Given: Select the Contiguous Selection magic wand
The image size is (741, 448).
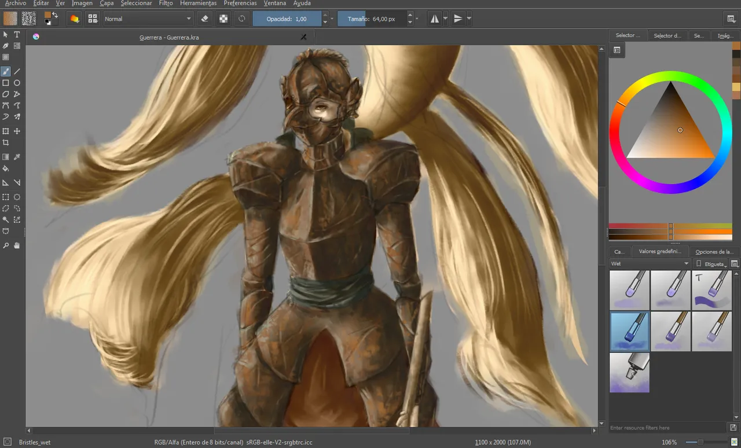Looking at the screenshot, I should click(x=6, y=219).
